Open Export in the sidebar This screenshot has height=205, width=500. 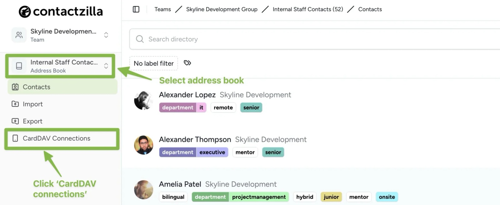(62, 121)
